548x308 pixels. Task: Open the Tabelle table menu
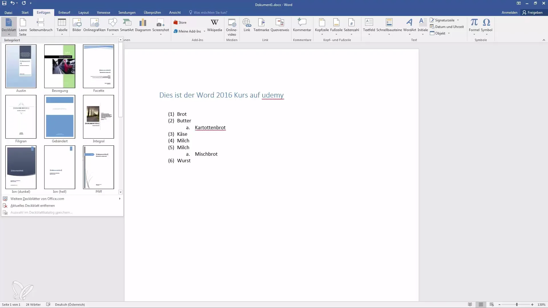pos(62,27)
